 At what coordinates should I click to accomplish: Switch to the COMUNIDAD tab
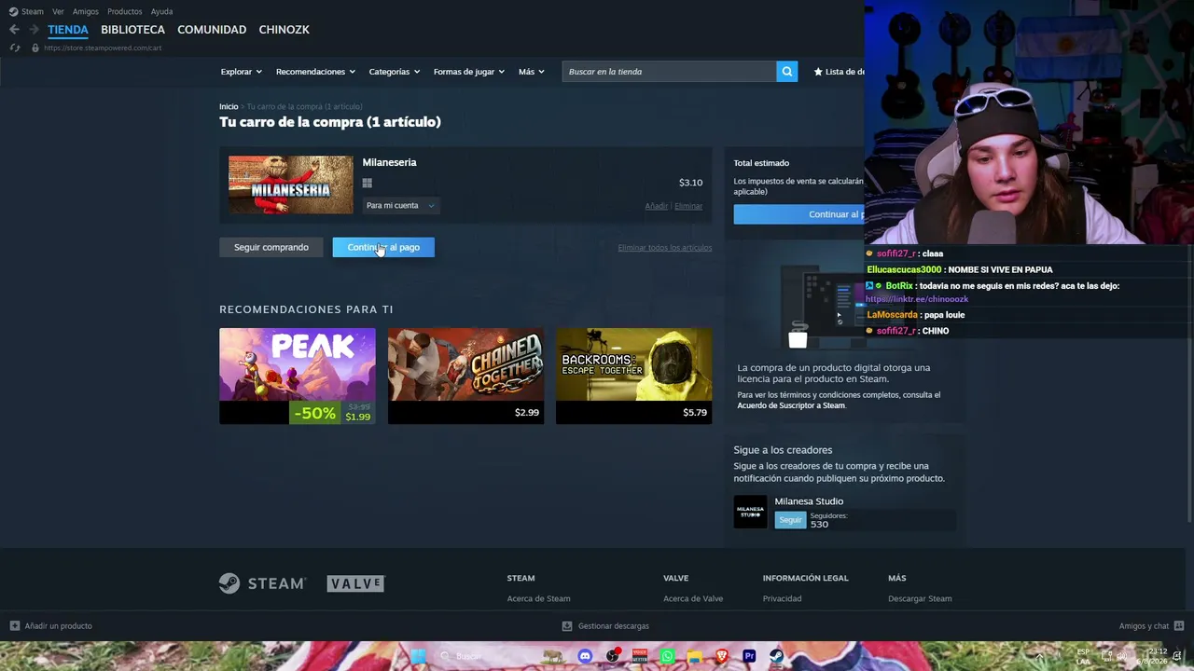212,30
